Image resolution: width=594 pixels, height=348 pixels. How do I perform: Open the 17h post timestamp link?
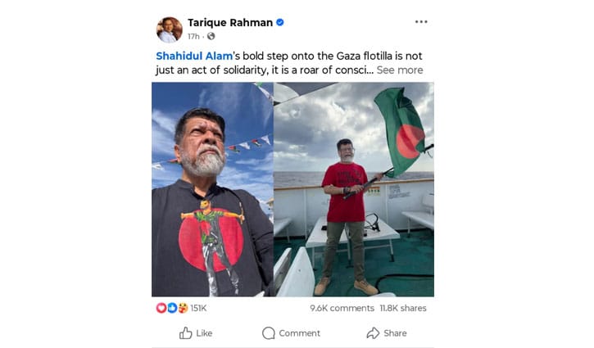coord(193,36)
